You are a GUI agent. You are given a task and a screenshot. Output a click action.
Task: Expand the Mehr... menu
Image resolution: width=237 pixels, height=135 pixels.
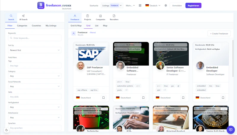[x=130, y=6]
